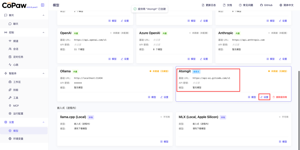The height and width of the screenshot is (150, 300).
Task: Click the wrench icon beside 工具
Action: point(10,98)
